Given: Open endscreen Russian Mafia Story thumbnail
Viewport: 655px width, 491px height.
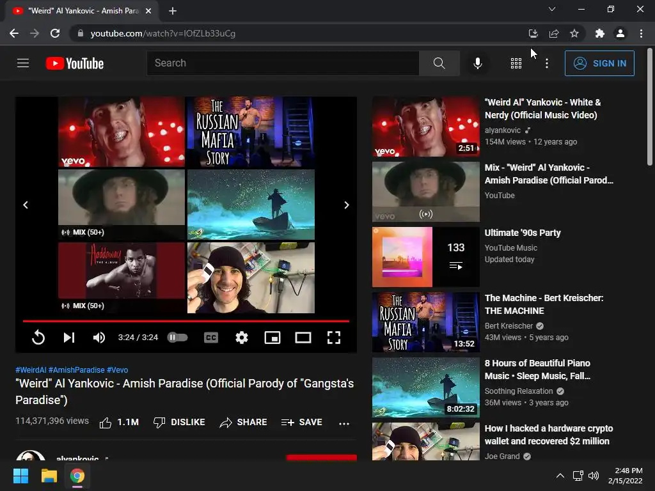Looking at the screenshot, I should click(251, 132).
